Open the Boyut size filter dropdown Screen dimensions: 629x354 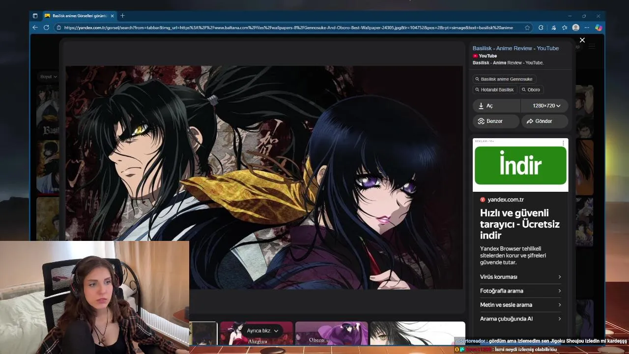point(49,77)
